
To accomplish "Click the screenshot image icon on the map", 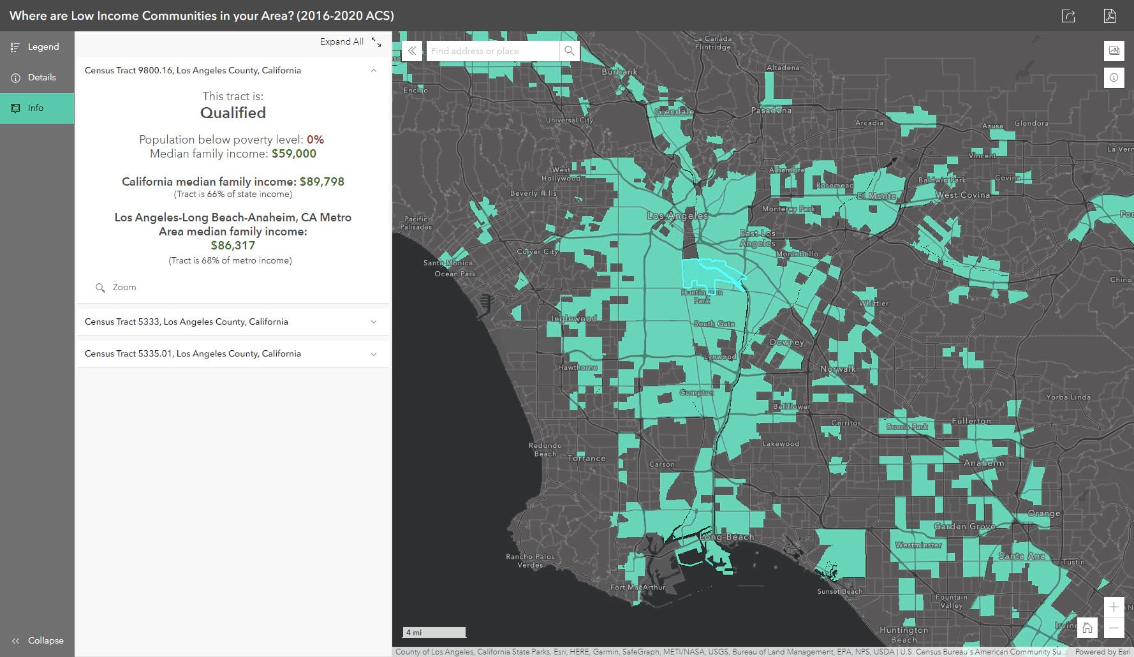I will (1114, 50).
